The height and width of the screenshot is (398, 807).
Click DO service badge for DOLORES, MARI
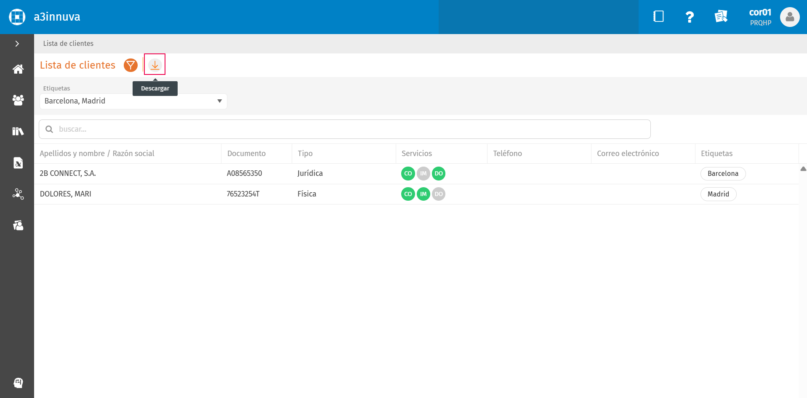click(439, 194)
